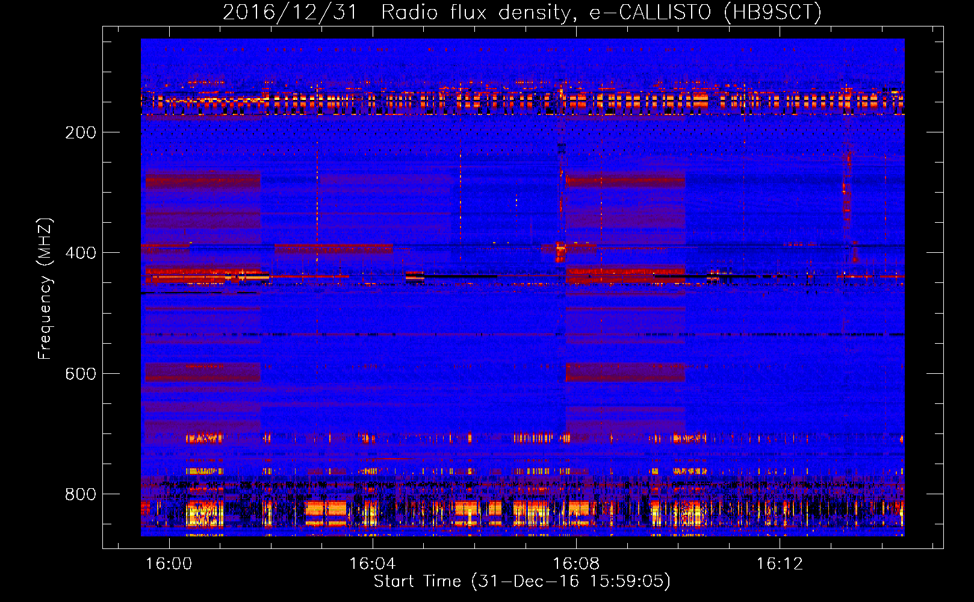Click the 800 frequency tick label
This screenshot has width=974, height=602.
(81, 494)
